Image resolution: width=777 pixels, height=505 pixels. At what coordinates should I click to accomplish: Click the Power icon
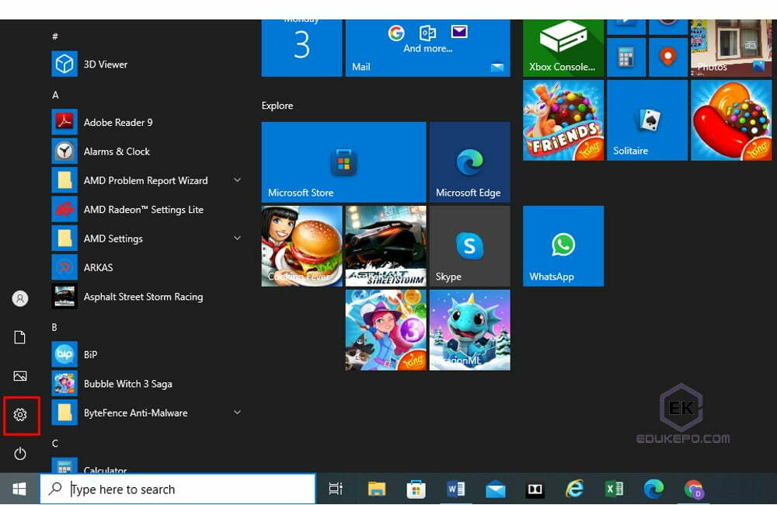point(20,454)
